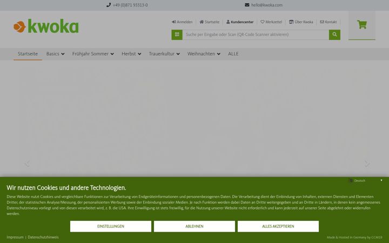The height and width of the screenshot is (243, 389).
Task: Open the Kontakt page
Action: 328,22
